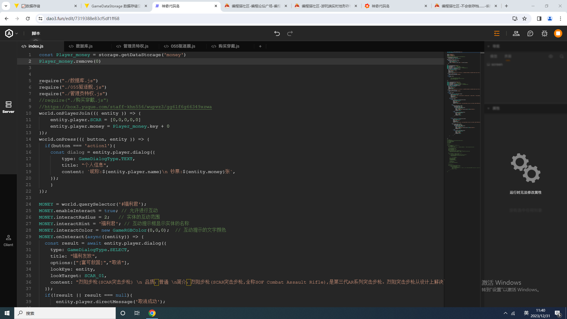Switch to GameDataStorage browser tab

(116, 6)
